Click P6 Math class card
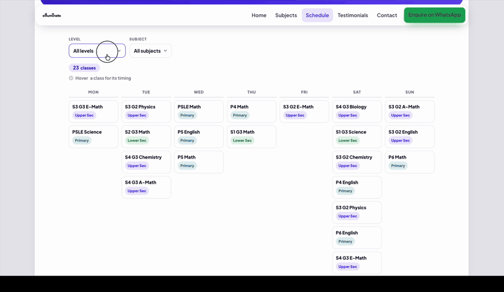504x292 pixels. tap(410, 162)
